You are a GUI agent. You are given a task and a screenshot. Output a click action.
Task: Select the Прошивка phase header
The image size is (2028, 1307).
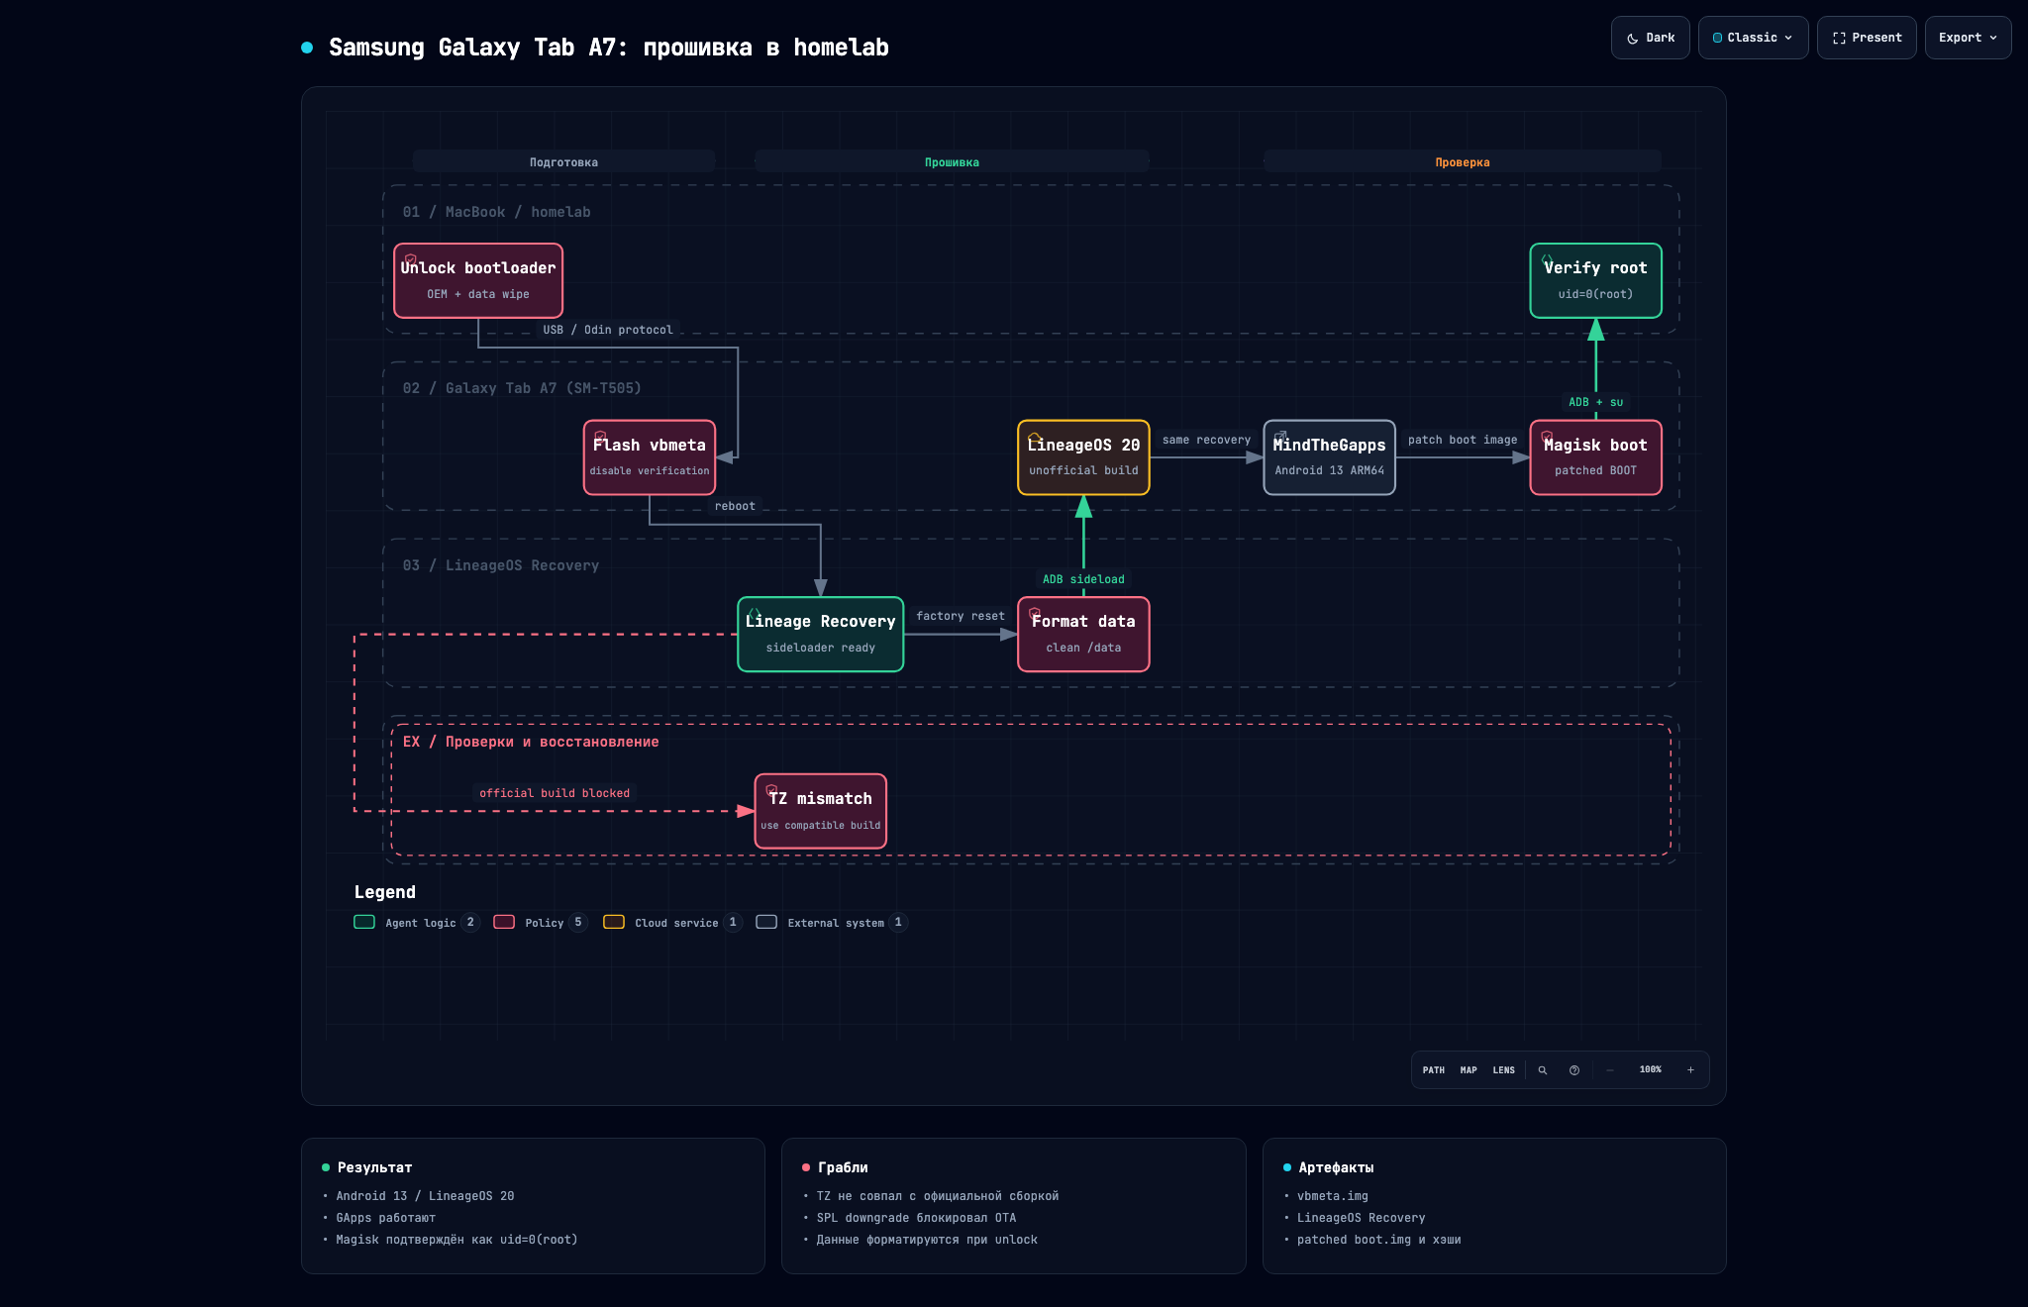(952, 161)
